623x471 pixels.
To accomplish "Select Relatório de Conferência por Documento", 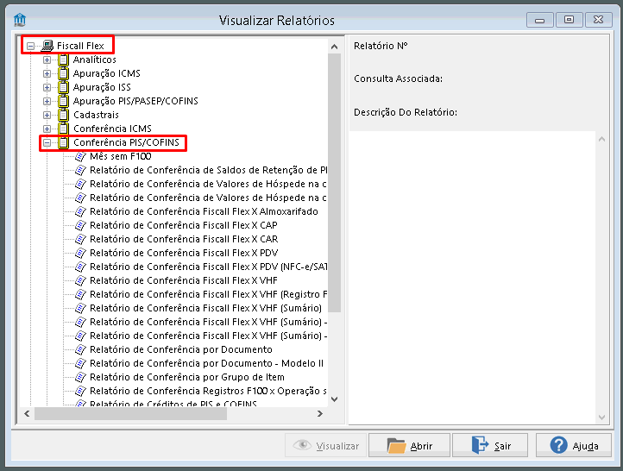I will tap(181, 349).
